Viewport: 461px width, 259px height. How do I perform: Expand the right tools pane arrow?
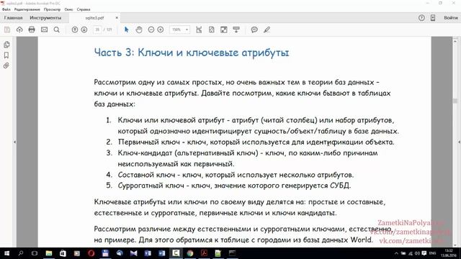click(459, 142)
